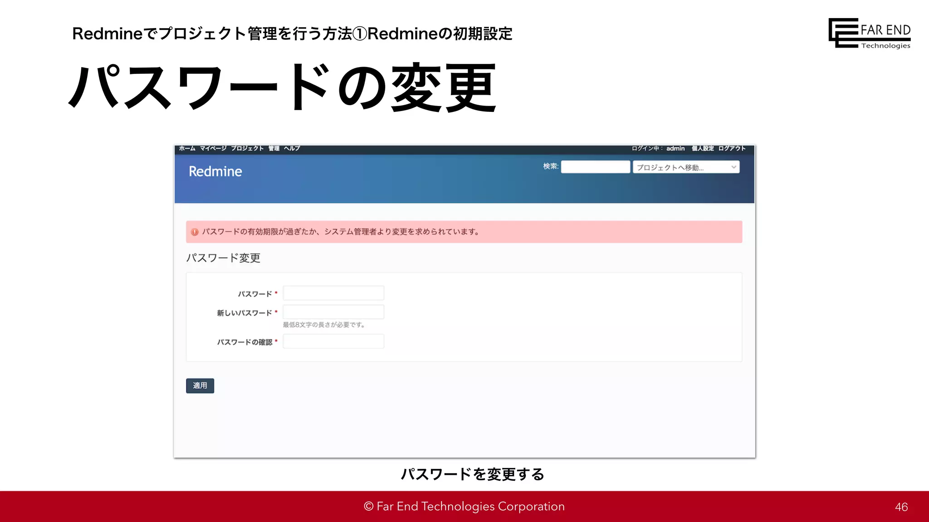Click the パスワードを変更する caption
The image size is (929, 522).
coord(473,474)
